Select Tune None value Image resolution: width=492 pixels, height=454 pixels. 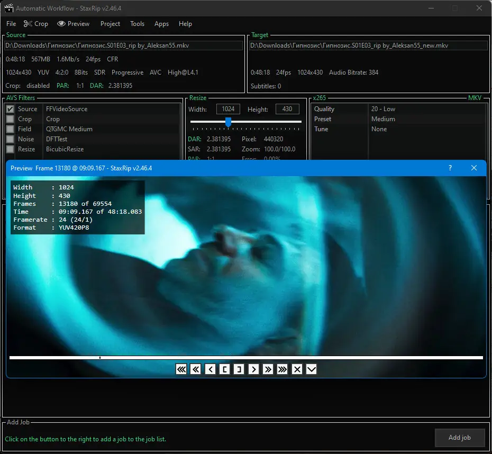tap(379, 129)
